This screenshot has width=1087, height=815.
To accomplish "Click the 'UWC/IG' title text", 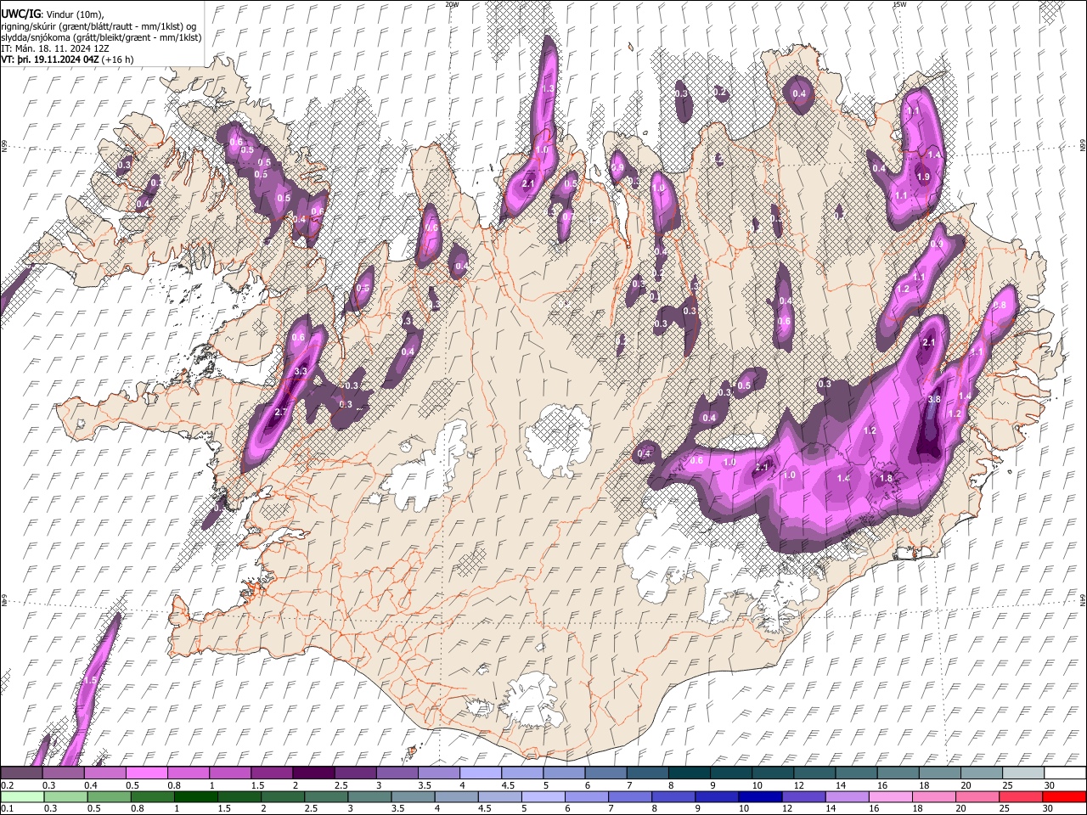I will point(20,14).
